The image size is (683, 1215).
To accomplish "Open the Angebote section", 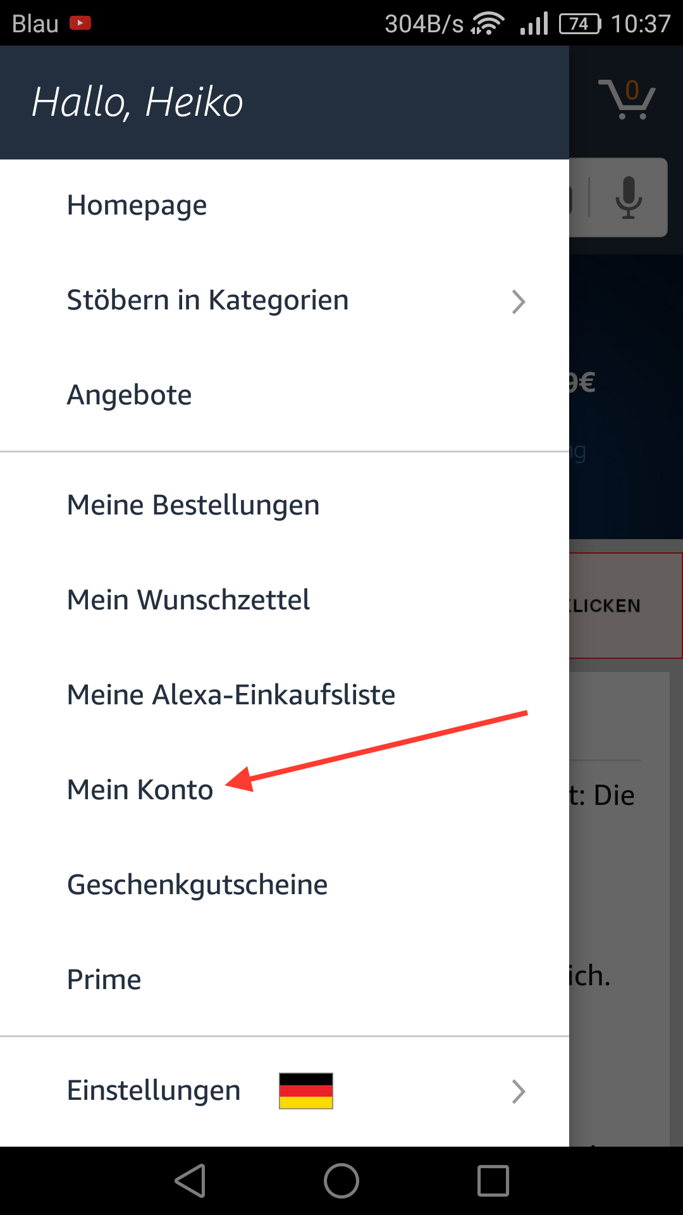I will 129,394.
